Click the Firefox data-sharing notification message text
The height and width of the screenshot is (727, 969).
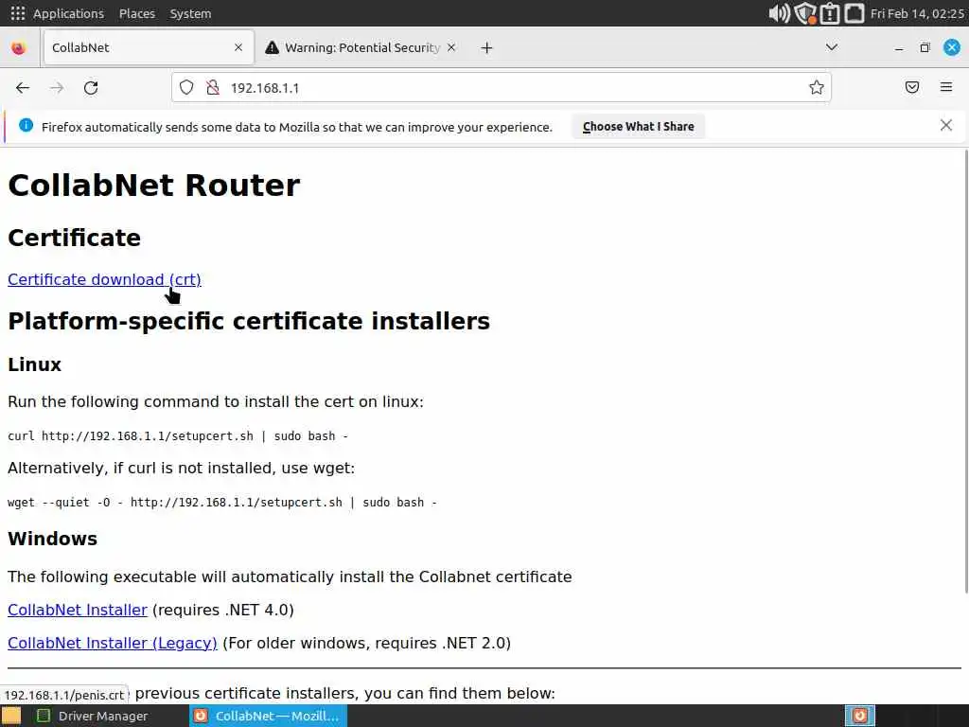[x=296, y=127]
